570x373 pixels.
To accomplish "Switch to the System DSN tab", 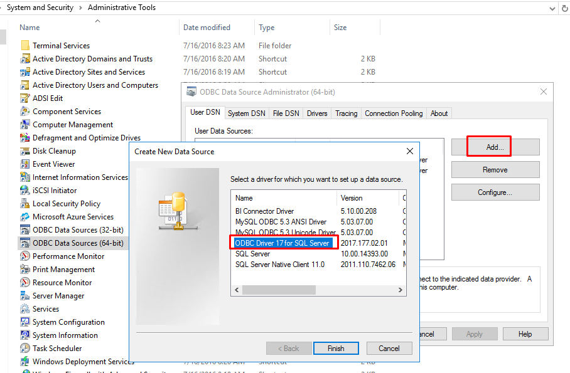I will (x=246, y=113).
